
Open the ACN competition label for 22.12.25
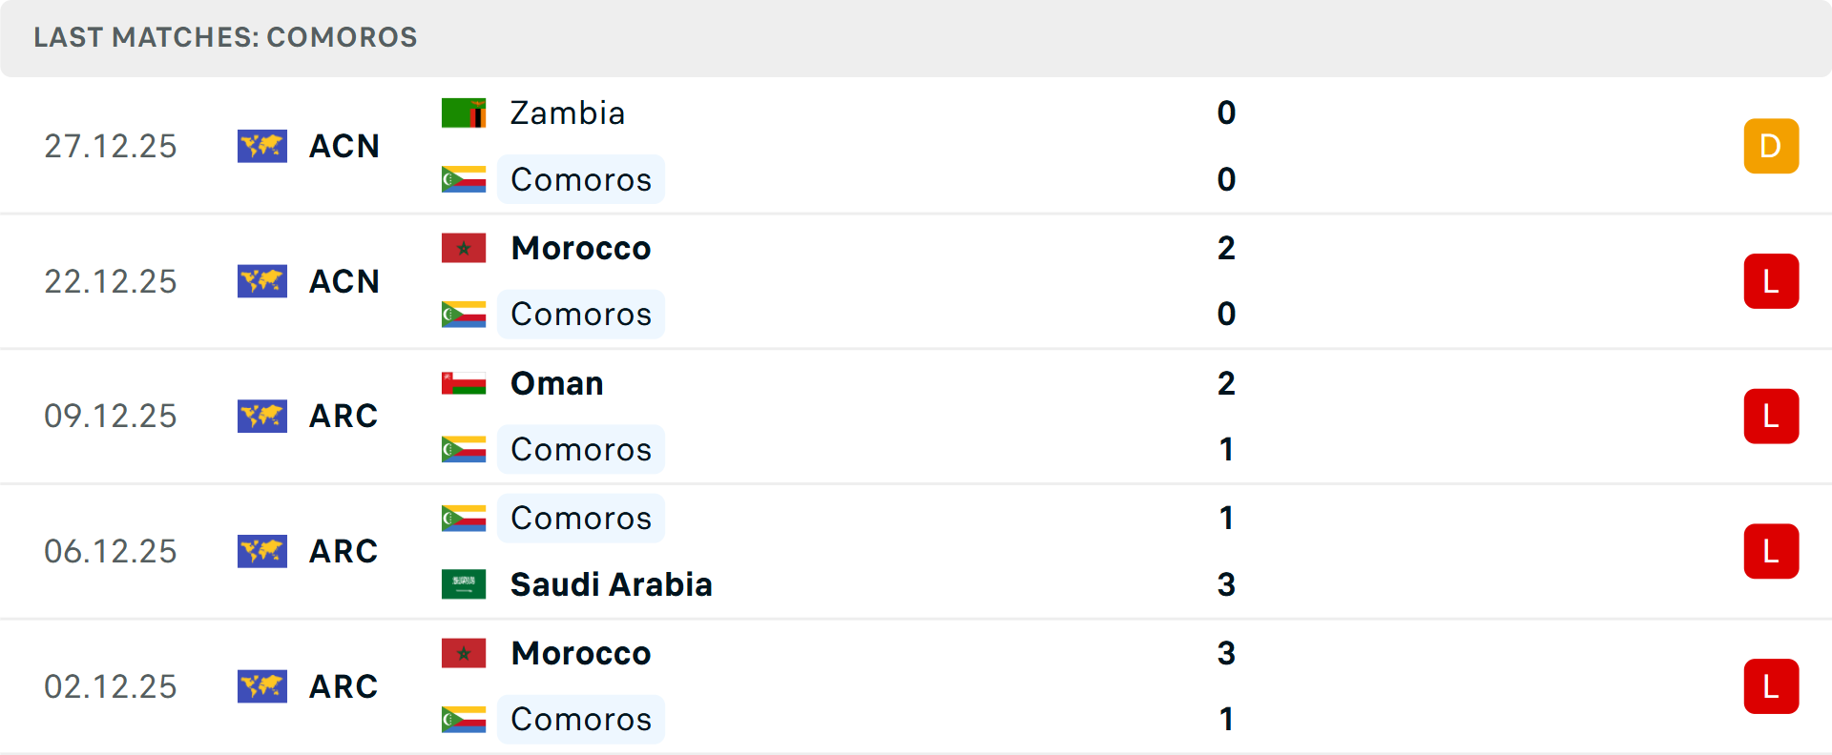coord(344,281)
